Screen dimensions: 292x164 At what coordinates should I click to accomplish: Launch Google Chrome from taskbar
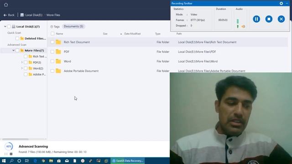click(x=43, y=161)
